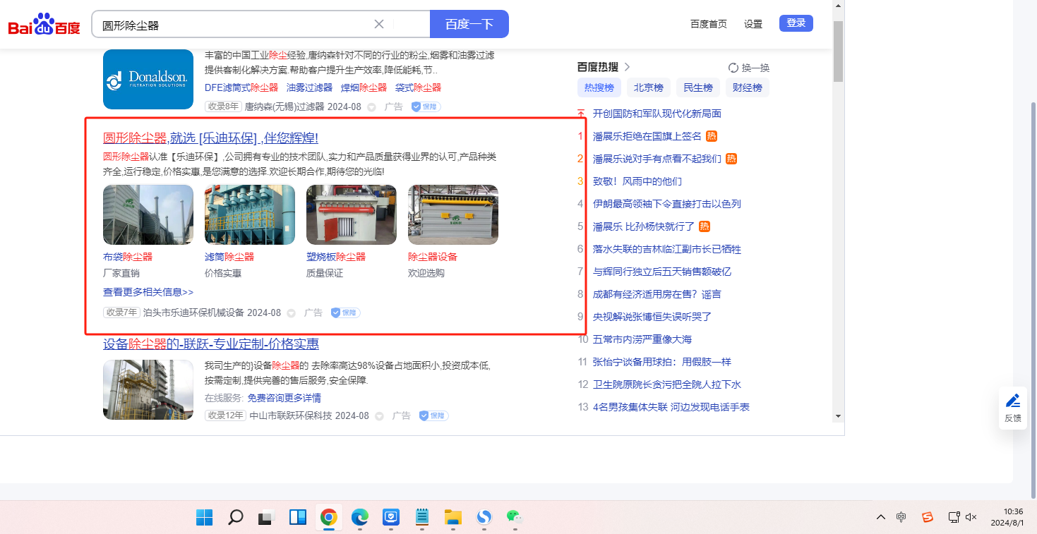The width and height of the screenshot is (1037, 534).
Task: Open the 联跃 result factory thumbnail
Action: coord(148,390)
